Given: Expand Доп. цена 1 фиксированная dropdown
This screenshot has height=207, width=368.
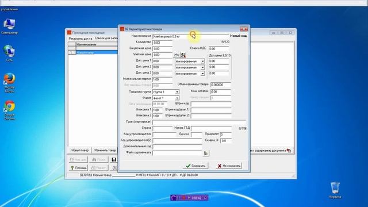Looking at the screenshot, I should point(202,62).
